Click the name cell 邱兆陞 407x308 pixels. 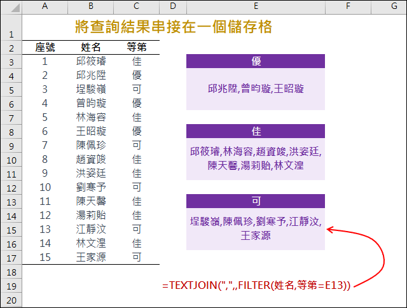click(90, 75)
